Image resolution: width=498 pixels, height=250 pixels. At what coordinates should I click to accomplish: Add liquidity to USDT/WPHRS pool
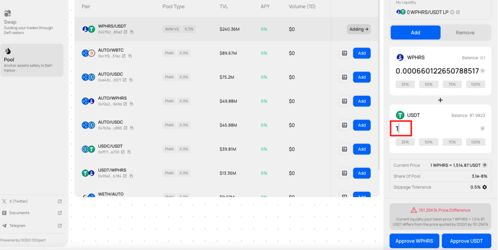362,173
